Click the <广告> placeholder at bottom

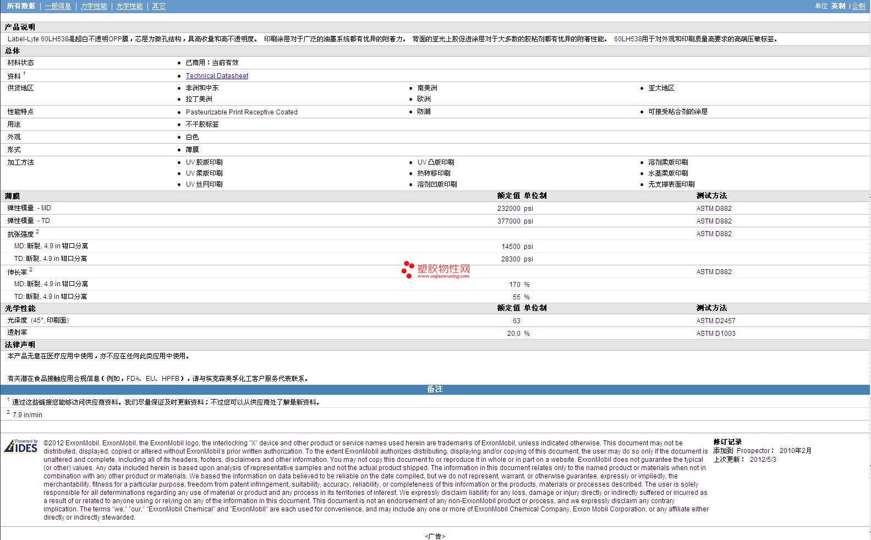tap(435, 536)
